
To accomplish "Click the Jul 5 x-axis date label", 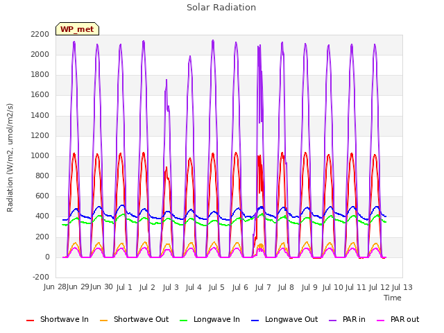I will pos(216,287).
